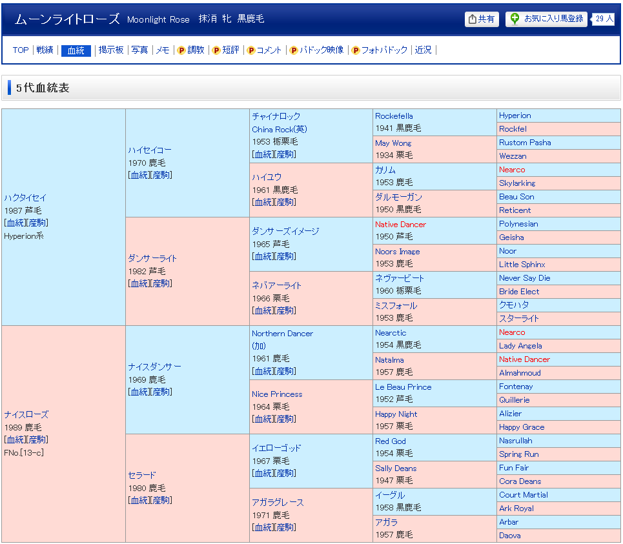Switch to the 戦績 tab
The width and height of the screenshot is (623, 544).
pos(45,50)
